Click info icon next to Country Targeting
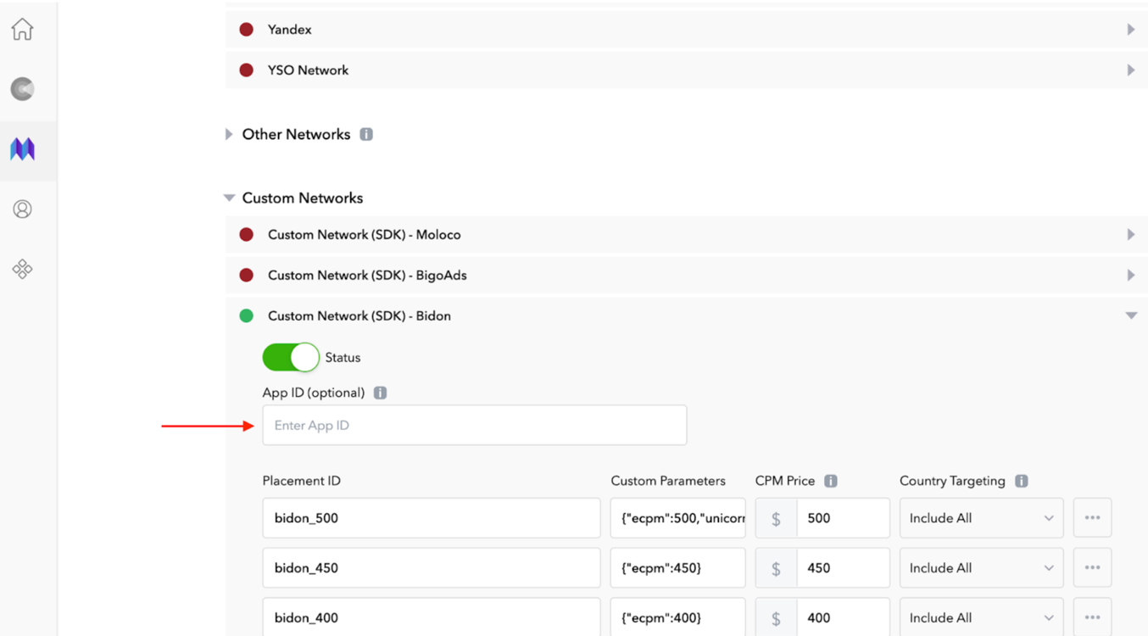Viewport: 1148px width, 636px height. pyautogui.click(x=1022, y=481)
